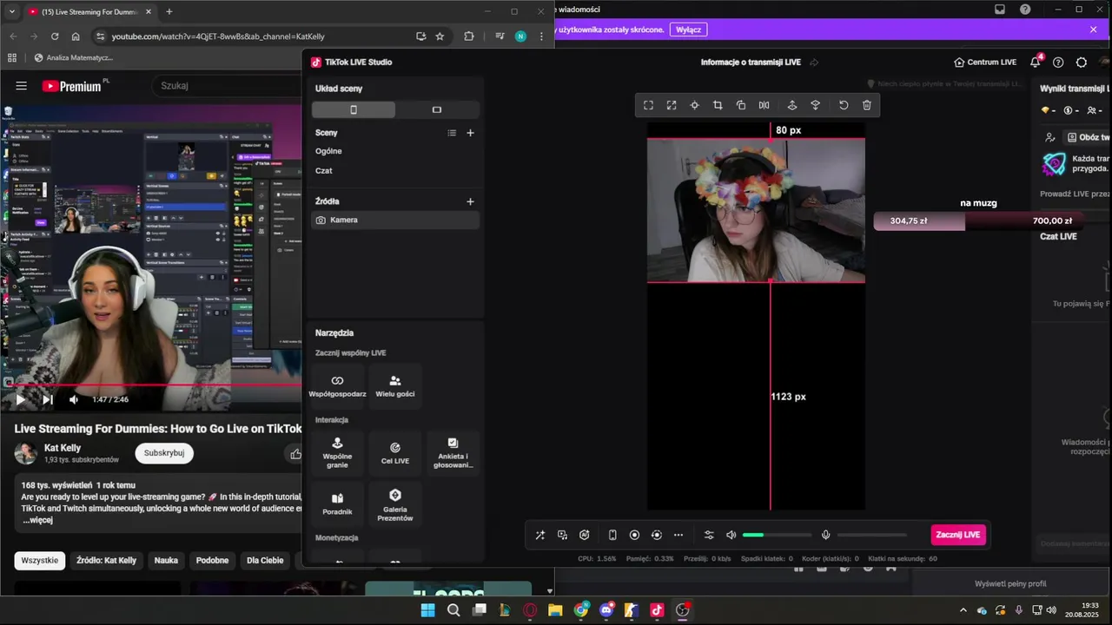Open the Wielu gości tool
This screenshot has width=1112, height=625.
click(x=394, y=385)
